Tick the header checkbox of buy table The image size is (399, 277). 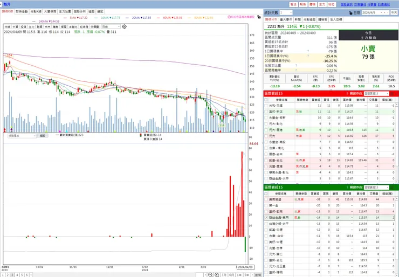pyautogui.click(x=266, y=100)
